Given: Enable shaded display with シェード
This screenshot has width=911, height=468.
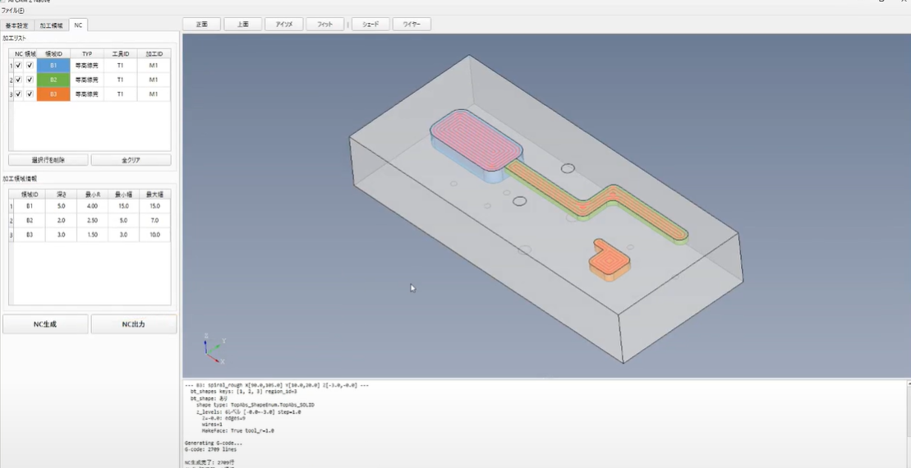Looking at the screenshot, I should (370, 25).
